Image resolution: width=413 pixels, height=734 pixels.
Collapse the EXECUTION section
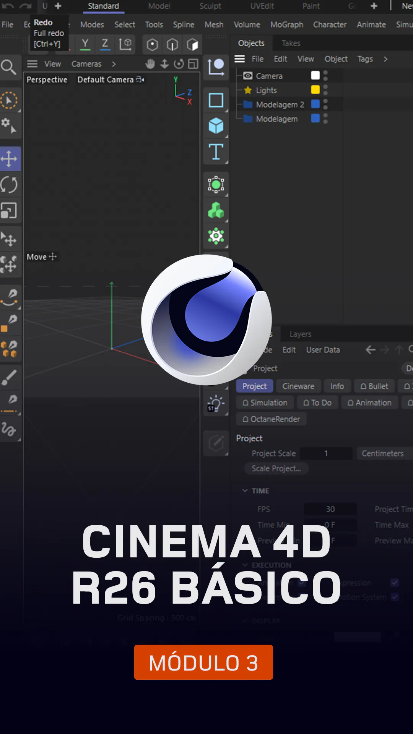(245, 565)
